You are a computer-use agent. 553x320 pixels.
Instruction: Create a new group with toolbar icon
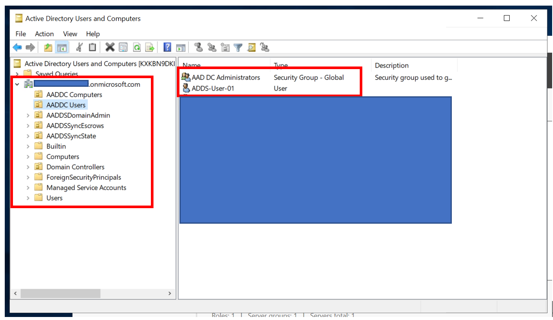pos(212,48)
